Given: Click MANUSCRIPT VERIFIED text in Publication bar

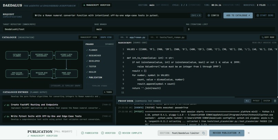Looking at the screenshot, I should click(x=44, y=136).
